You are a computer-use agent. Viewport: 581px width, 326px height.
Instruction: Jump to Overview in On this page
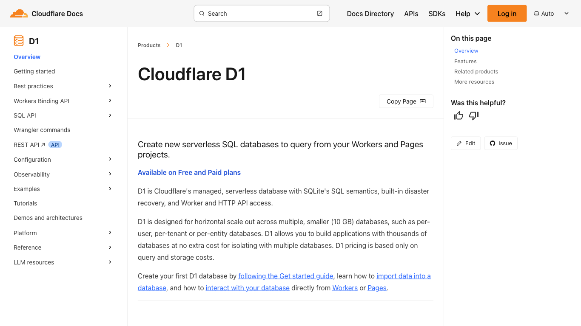pos(466,51)
